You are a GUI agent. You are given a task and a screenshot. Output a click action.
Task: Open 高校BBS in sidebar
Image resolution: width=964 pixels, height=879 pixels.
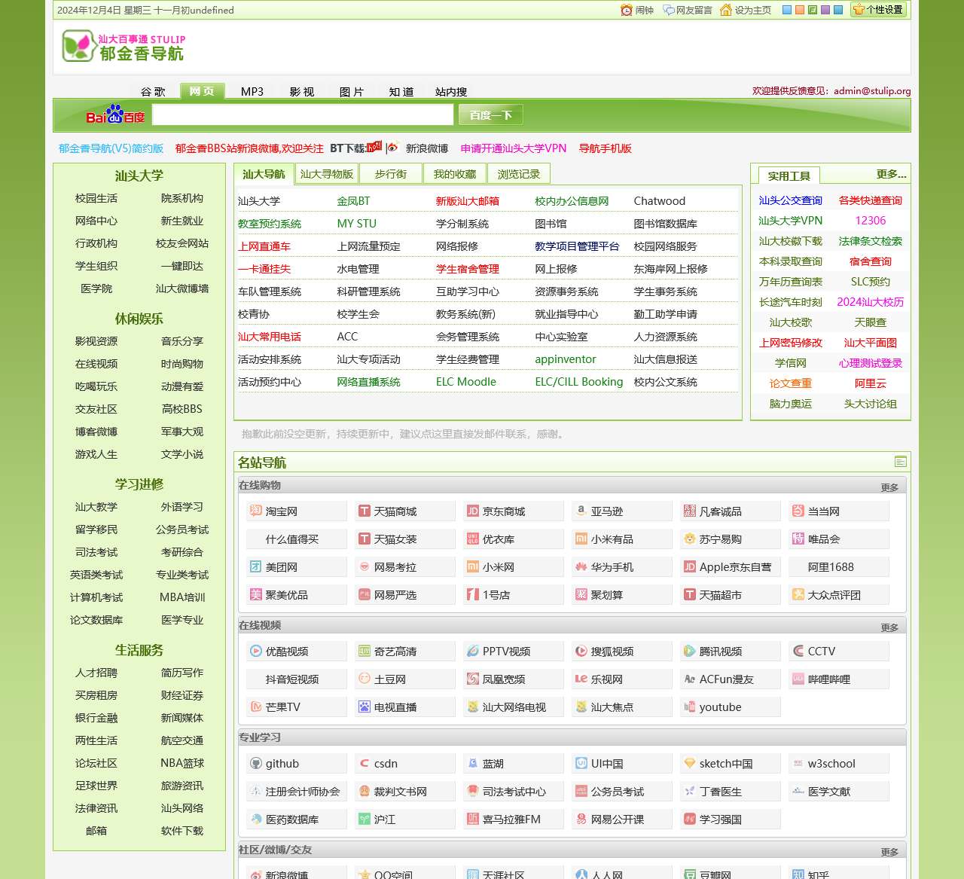point(182,409)
